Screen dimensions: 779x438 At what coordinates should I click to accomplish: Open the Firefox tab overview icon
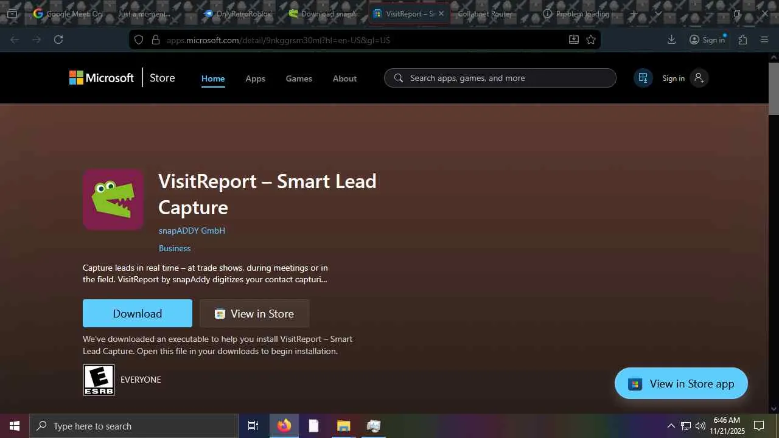12,13
